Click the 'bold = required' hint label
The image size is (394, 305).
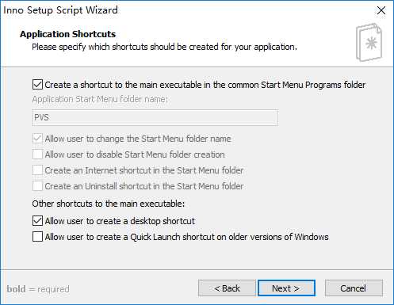38,289
